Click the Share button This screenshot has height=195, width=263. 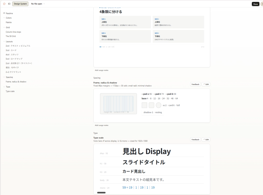[x=256, y=4]
